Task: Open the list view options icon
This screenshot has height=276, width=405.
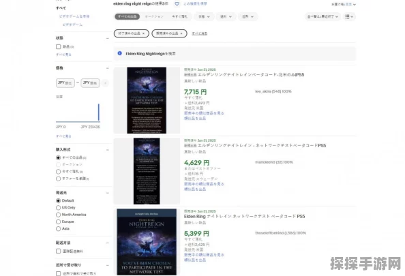Action: (x=349, y=16)
